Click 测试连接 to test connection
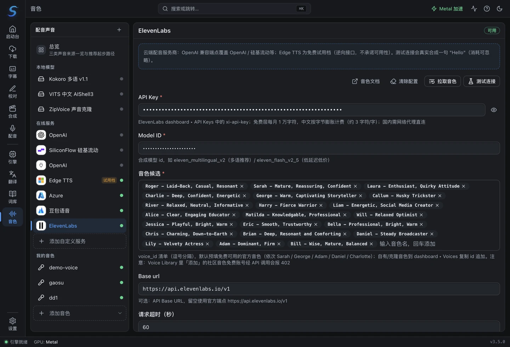Screen dimensions: 510x347 (482, 81)
